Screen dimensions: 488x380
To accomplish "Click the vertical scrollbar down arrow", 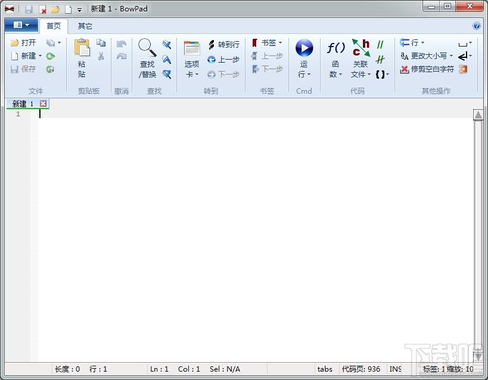I will click(478, 357).
